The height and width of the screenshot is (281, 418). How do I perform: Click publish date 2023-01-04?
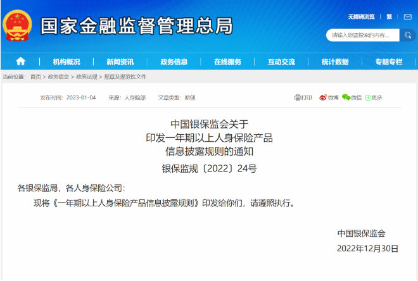coord(81,97)
